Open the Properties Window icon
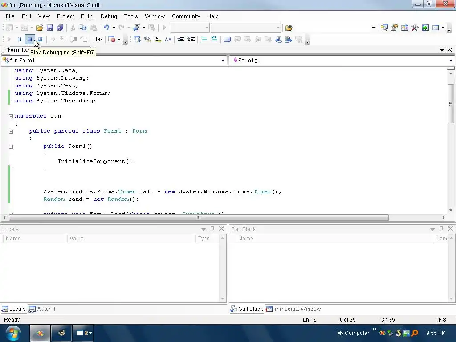 click(x=395, y=28)
